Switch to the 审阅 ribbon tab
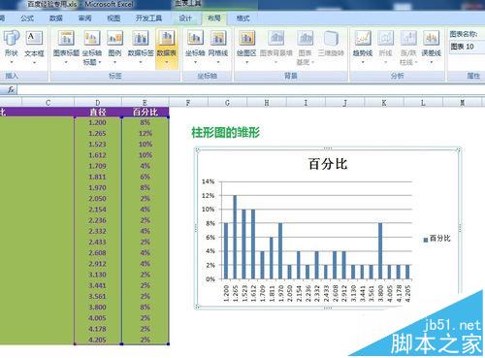Viewport: 485px width, 358px height. 84,18
